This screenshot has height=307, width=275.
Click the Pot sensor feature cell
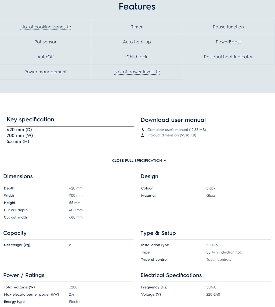point(45,42)
